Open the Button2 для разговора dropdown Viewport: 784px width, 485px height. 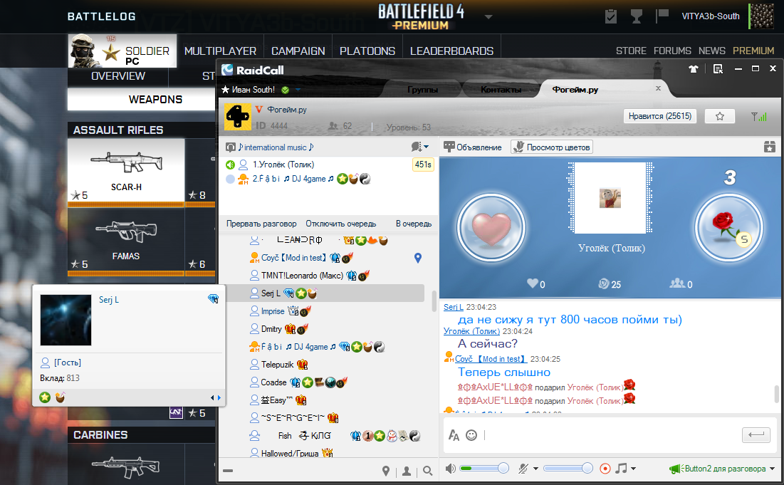tap(772, 469)
